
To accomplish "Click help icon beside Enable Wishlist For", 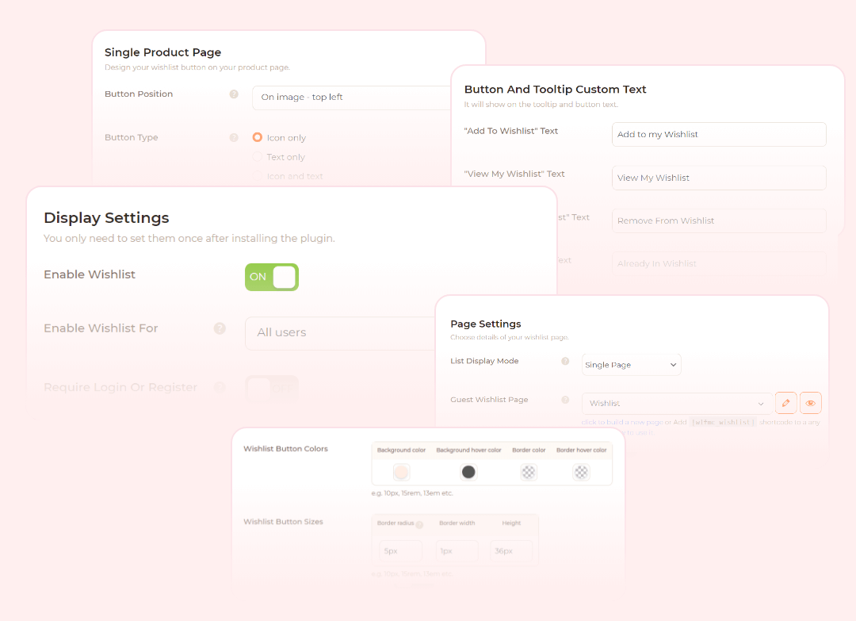I will coord(220,328).
